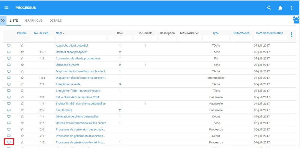Star the Finir la vente row
Viewport: 300px width, 148px height.
click(22, 110)
